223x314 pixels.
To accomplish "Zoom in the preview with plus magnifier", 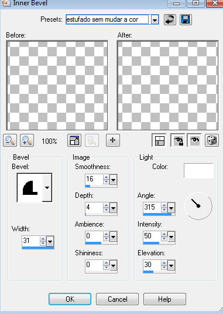I will pos(27,140).
